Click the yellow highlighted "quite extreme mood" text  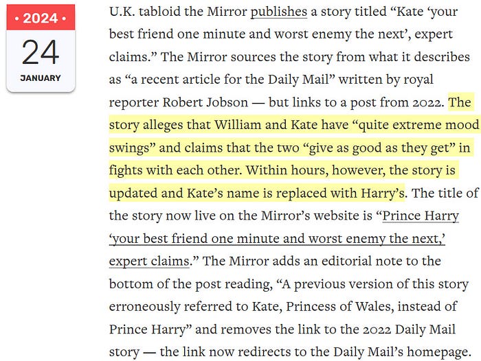(418, 125)
